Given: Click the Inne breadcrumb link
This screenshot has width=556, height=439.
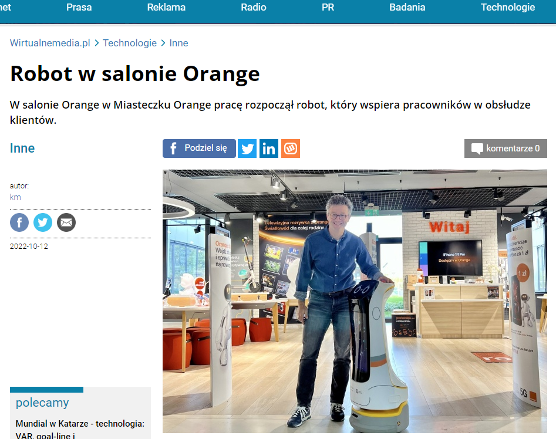Looking at the screenshot, I should click(x=178, y=43).
